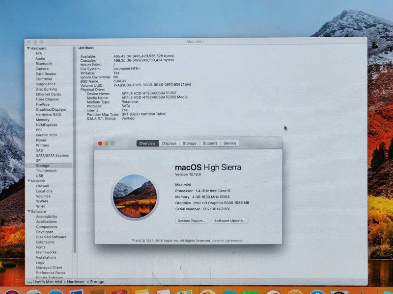Viewport: 393px width, 294px height.
Task: Select SAS in the sidebar
Action: tap(39, 150)
